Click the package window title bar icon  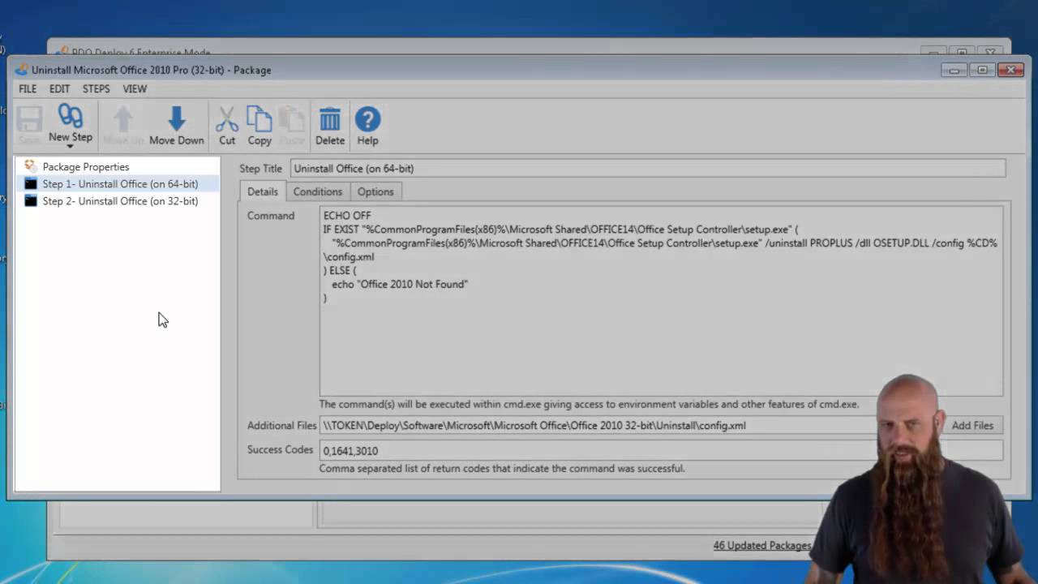click(21, 70)
